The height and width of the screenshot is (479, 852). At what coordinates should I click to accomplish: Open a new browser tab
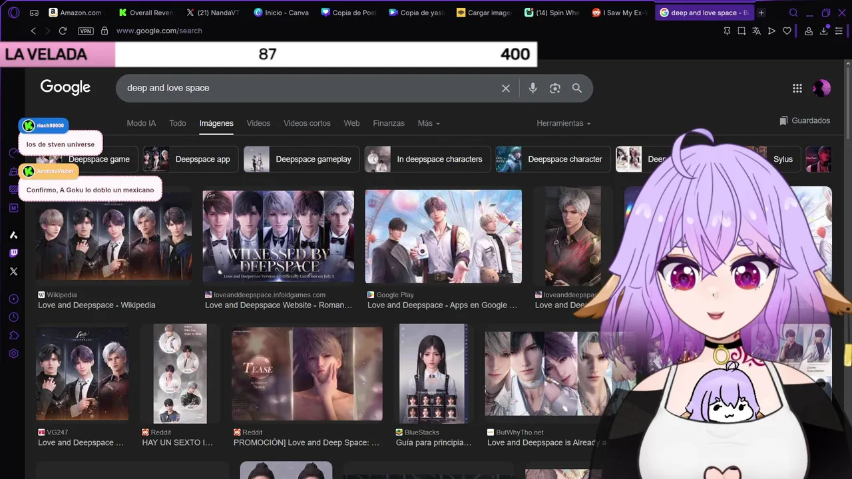coord(761,13)
